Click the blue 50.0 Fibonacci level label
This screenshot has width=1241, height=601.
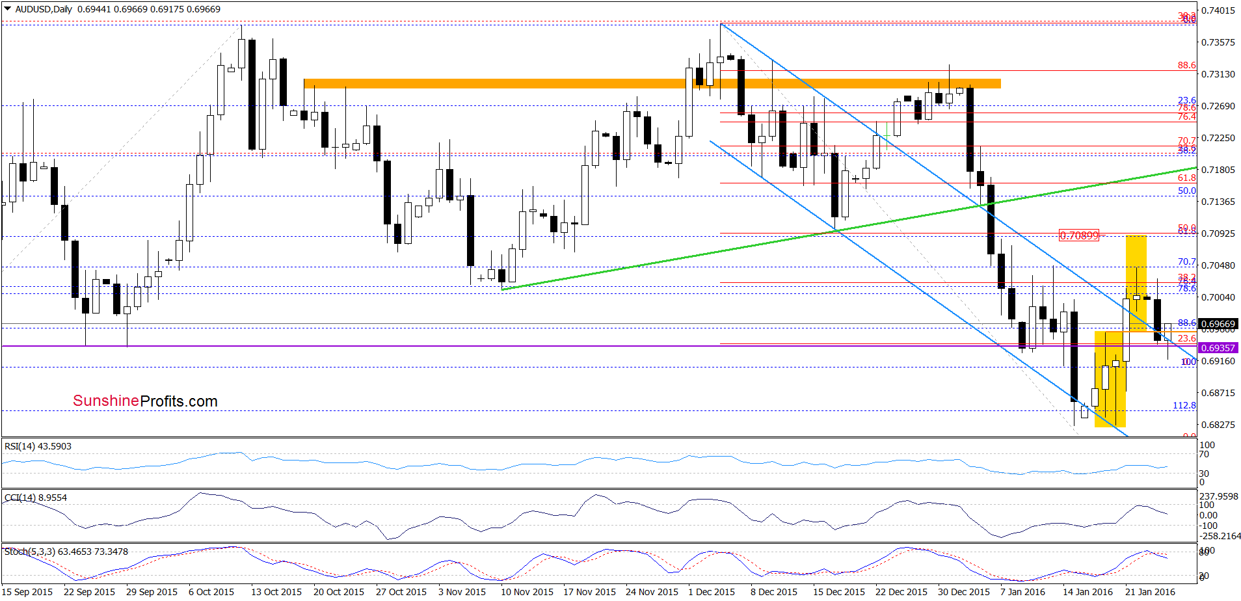[1187, 191]
